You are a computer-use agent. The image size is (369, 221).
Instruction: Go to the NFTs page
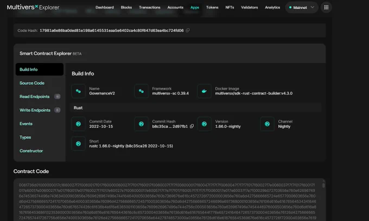pos(230,8)
